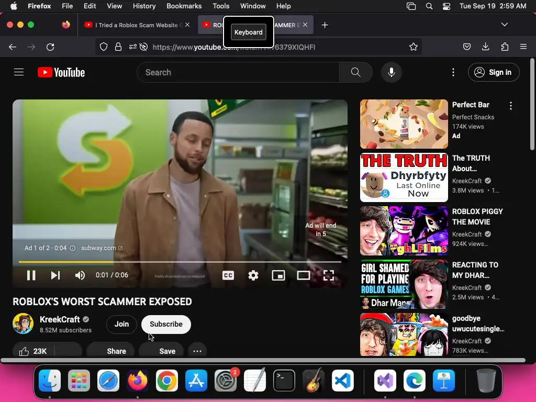Go to YouTube home via logo
This screenshot has width=536, height=402.
(61, 72)
